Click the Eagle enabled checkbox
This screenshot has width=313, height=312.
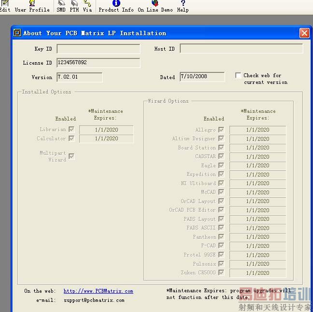click(x=221, y=165)
